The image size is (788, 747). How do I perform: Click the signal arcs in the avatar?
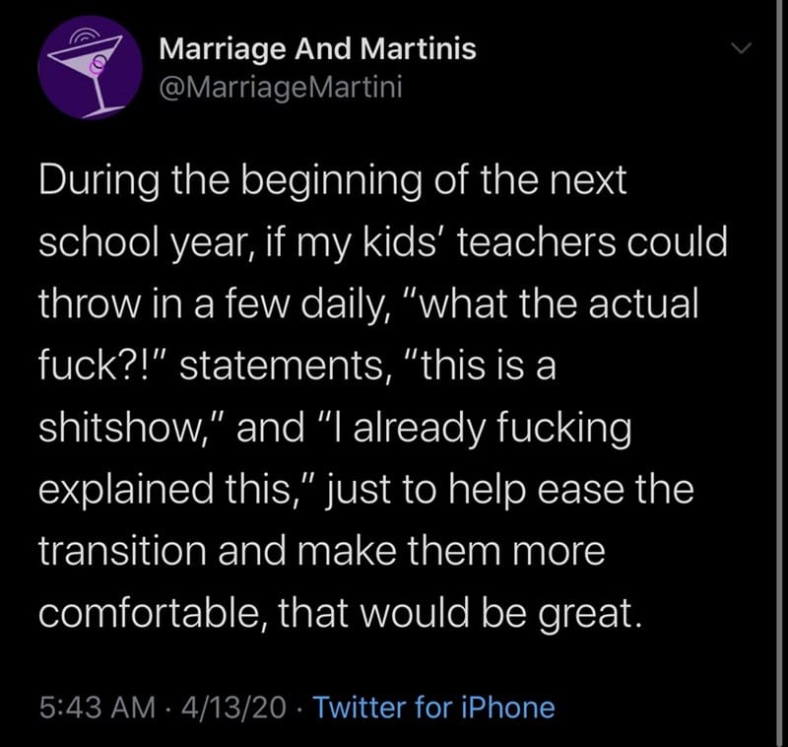pos(84,35)
